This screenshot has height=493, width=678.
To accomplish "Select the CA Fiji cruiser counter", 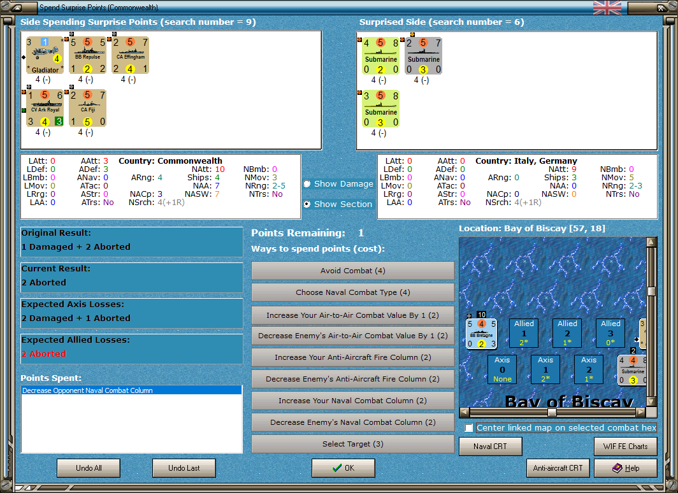I will coord(88,108).
